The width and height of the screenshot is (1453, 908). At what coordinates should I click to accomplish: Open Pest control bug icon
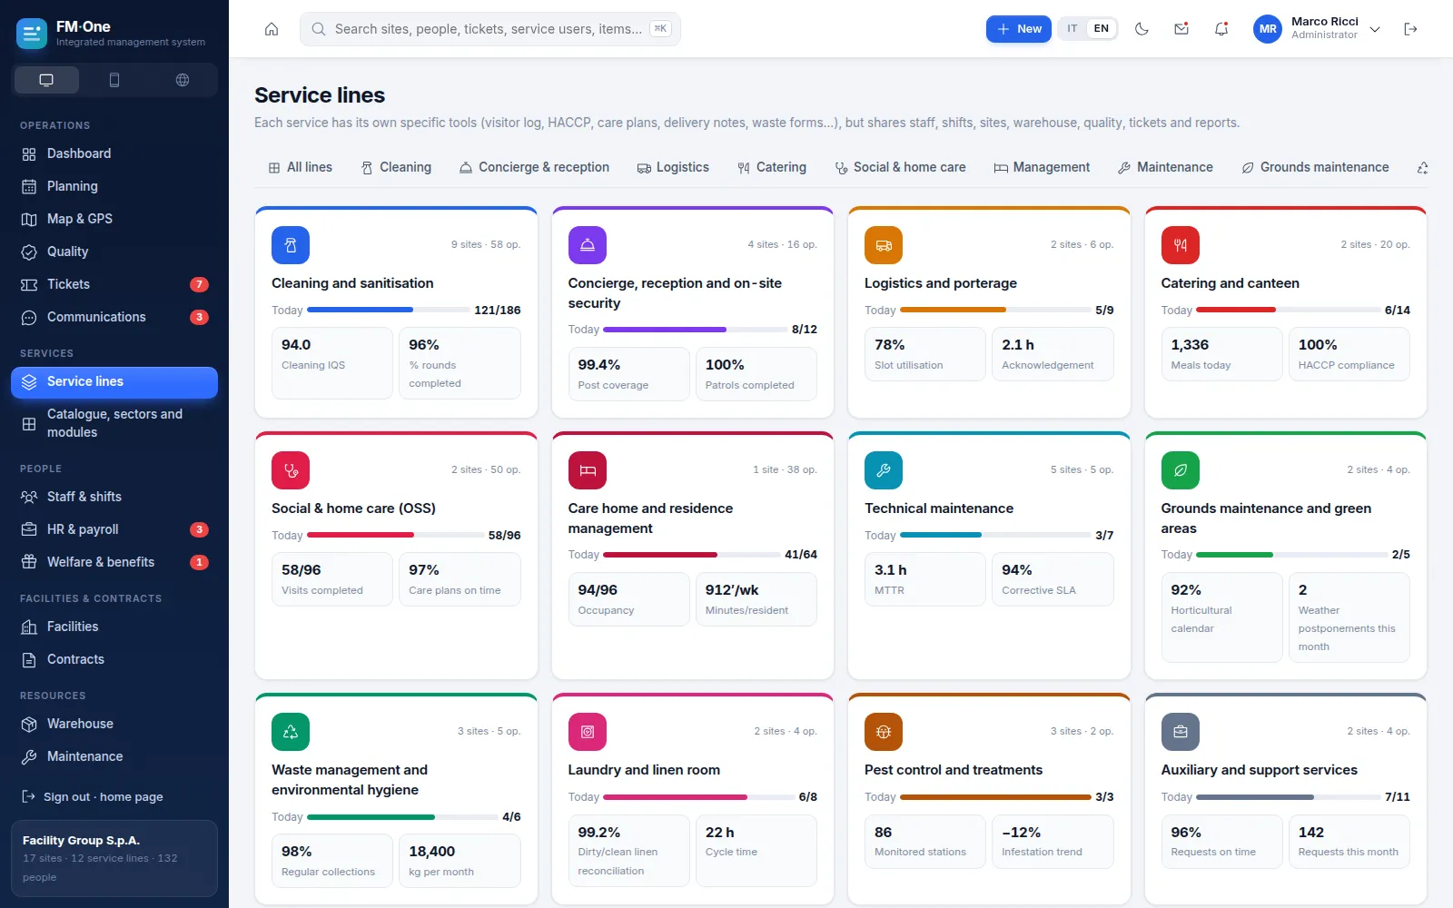tap(884, 732)
